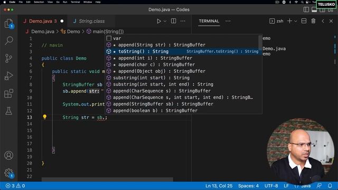Select var suggestion in autocomplete

(x=182, y=39)
